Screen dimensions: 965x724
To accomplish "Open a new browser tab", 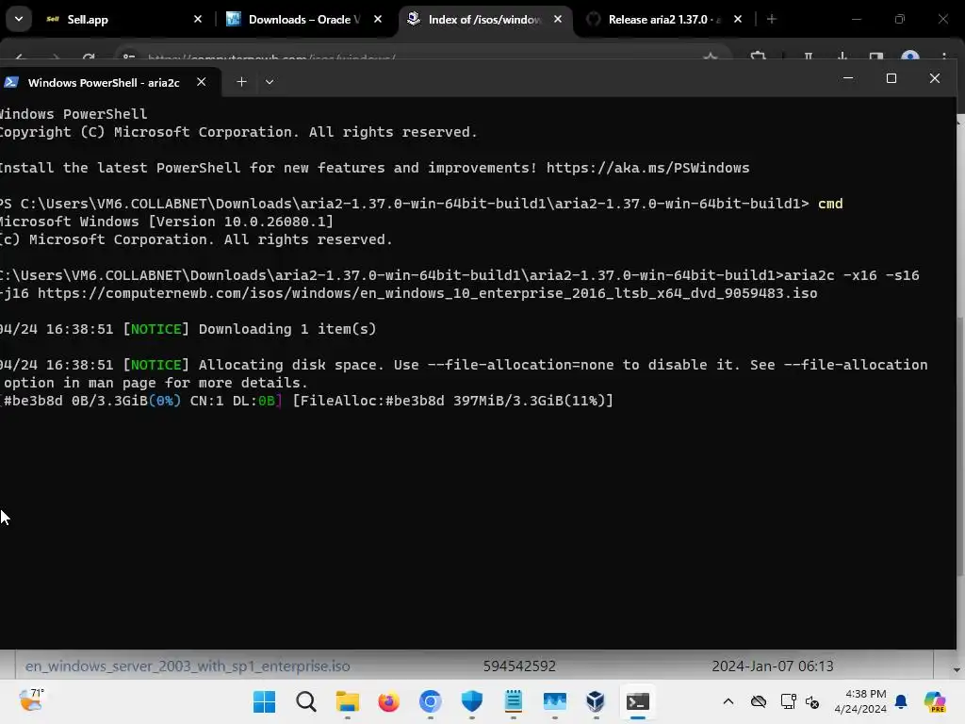I will click(x=771, y=20).
